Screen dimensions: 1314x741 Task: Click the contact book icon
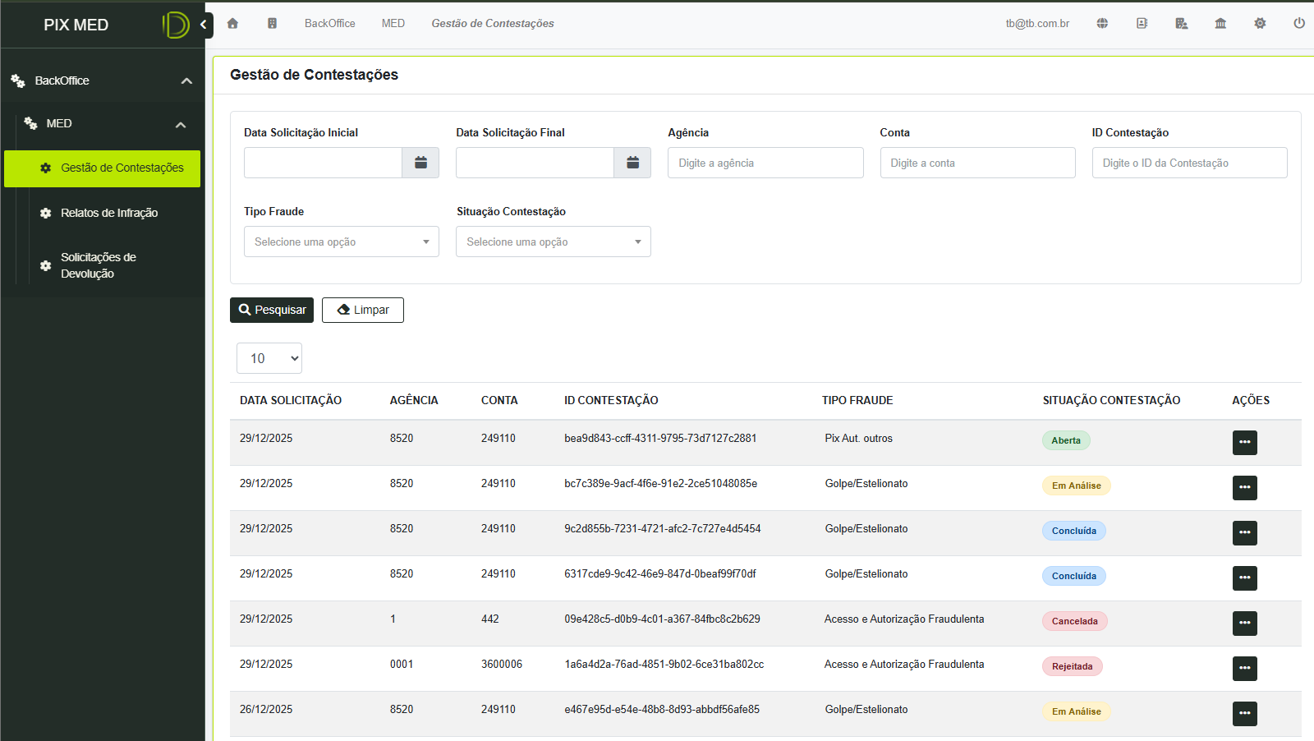click(1142, 24)
